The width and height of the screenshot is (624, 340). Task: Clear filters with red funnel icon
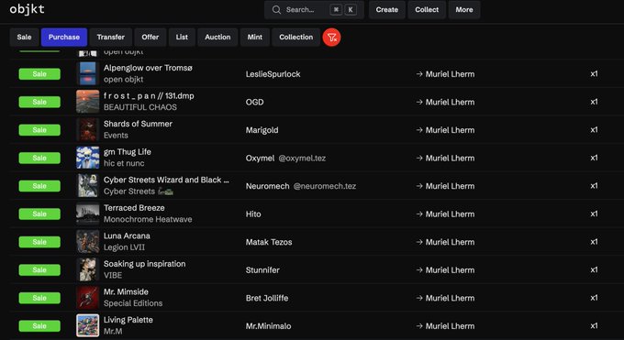[x=331, y=38]
